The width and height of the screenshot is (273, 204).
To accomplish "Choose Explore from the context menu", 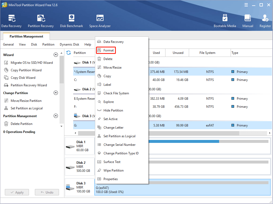I will pos(122,102).
